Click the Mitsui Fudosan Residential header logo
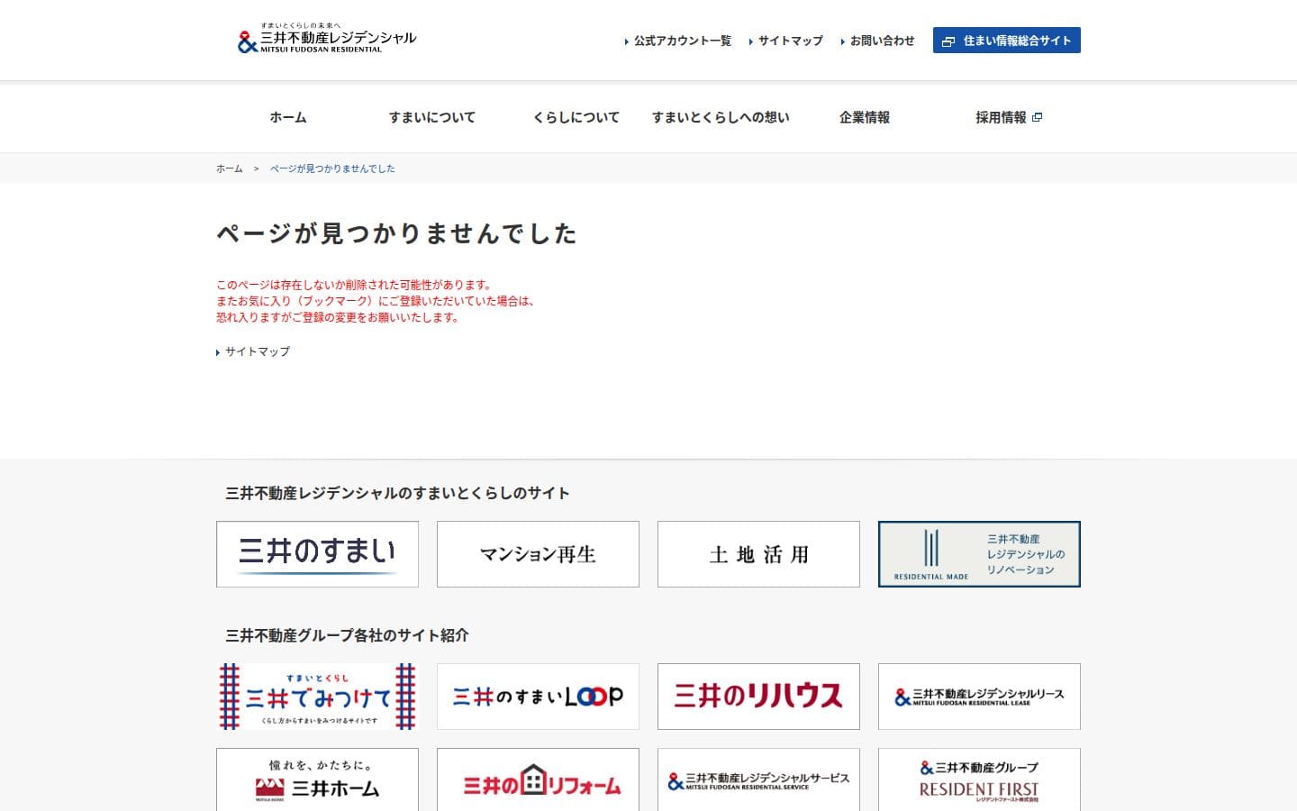 [327, 39]
